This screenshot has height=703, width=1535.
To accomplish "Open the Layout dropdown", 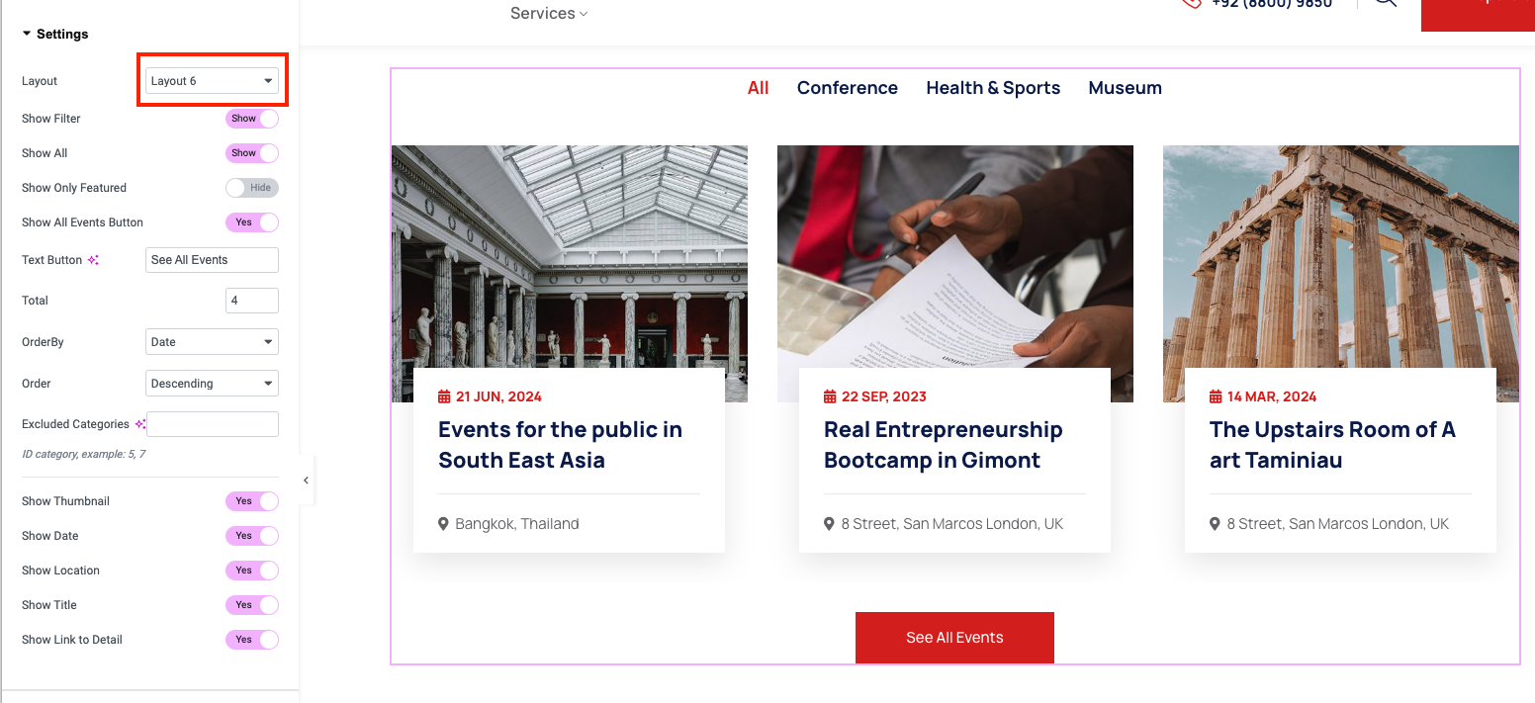I will (x=212, y=81).
